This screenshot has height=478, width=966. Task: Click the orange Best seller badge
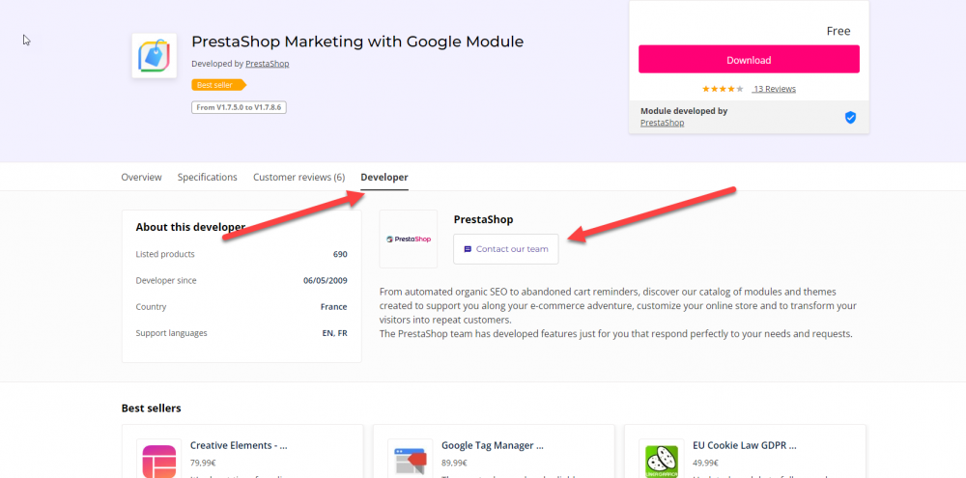[213, 85]
